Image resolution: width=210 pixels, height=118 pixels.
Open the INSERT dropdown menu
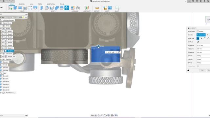coord(107,11)
